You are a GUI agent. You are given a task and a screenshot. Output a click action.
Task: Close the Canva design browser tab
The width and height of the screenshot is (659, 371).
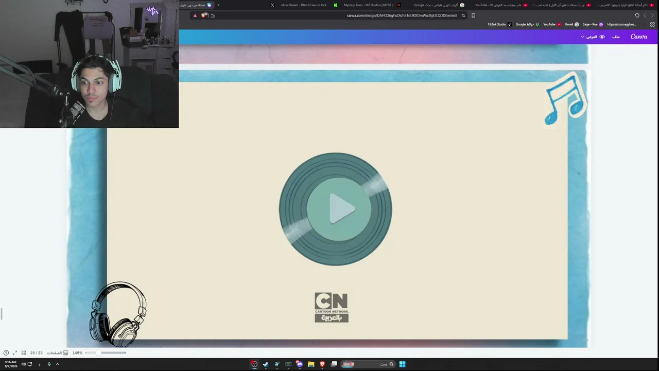pos(218,5)
